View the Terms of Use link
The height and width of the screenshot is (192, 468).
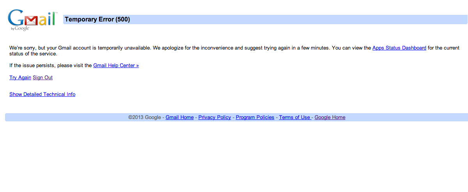click(x=294, y=117)
